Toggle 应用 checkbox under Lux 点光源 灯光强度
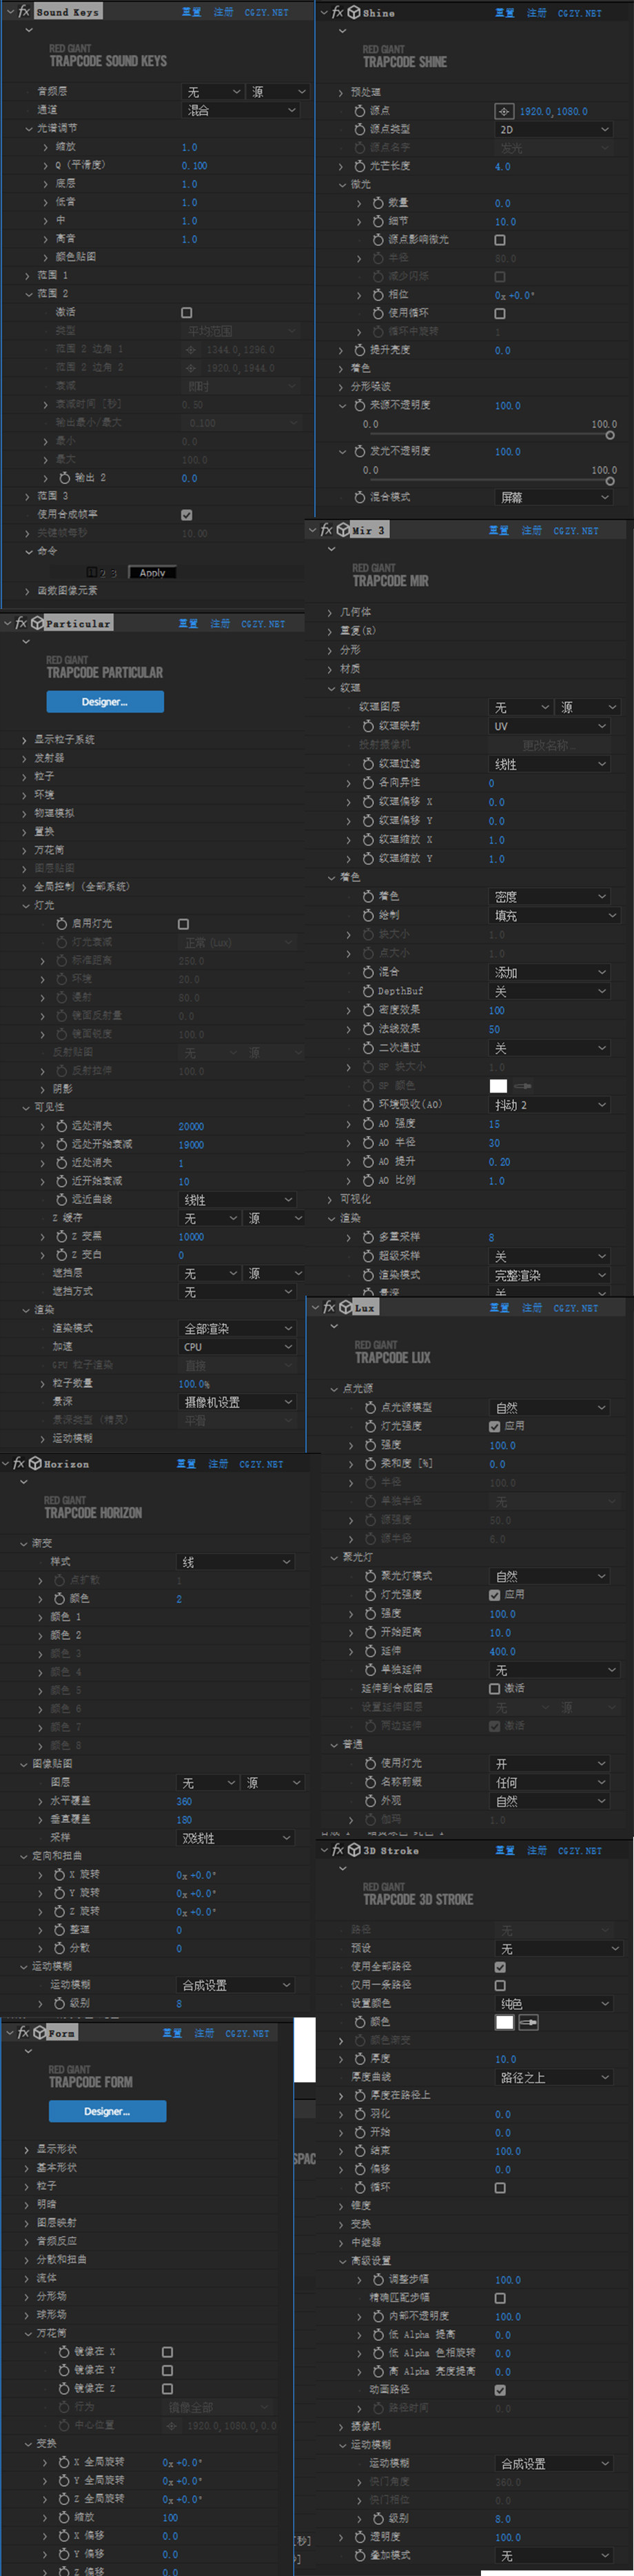Viewport: 634px width, 2576px height. click(x=494, y=1426)
